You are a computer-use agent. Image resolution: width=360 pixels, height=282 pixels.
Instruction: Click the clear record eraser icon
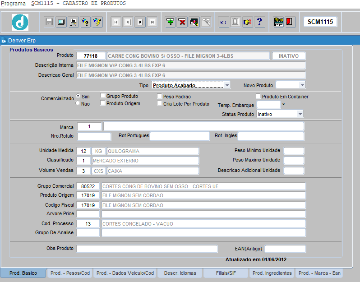(x=194, y=22)
